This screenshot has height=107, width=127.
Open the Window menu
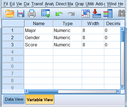coord(112,4)
